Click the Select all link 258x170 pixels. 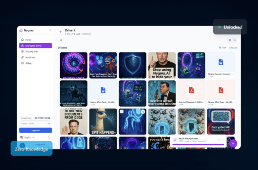(233, 47)
